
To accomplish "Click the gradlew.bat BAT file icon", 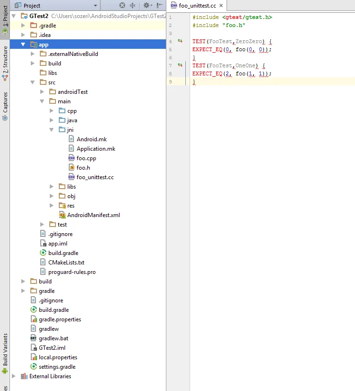I will [x=33, y=338].
